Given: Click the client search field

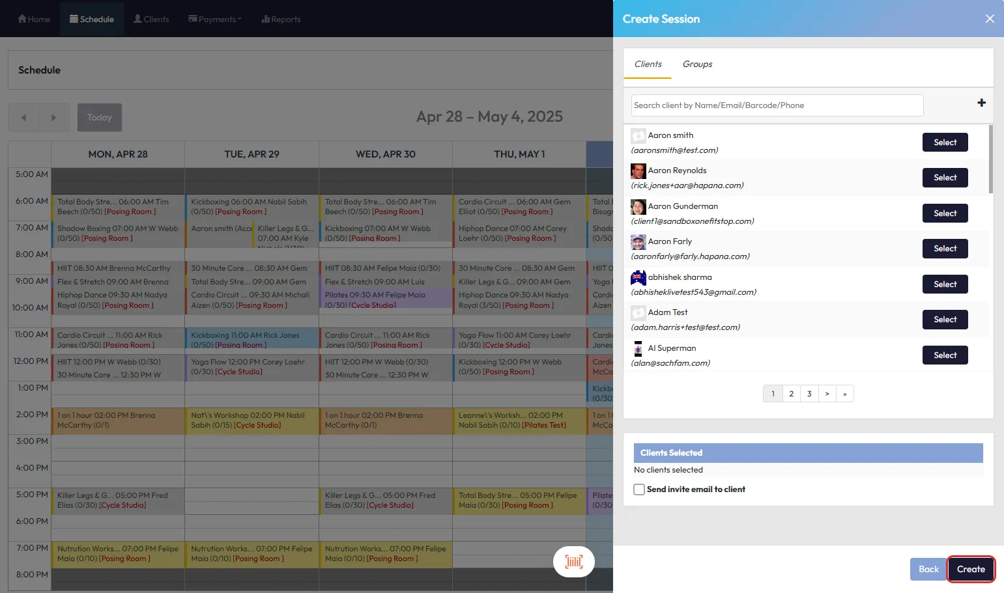Looking at the screenshot, I should tap(777, 105).
